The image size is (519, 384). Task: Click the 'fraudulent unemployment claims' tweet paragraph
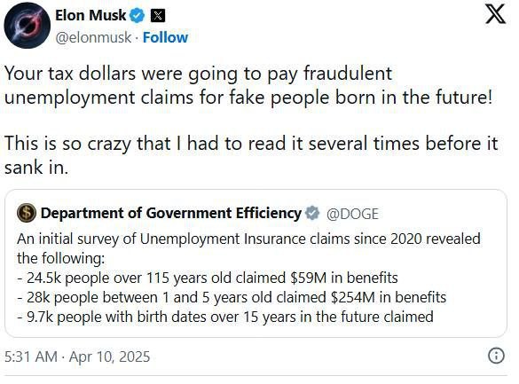(x=248, y=86)
